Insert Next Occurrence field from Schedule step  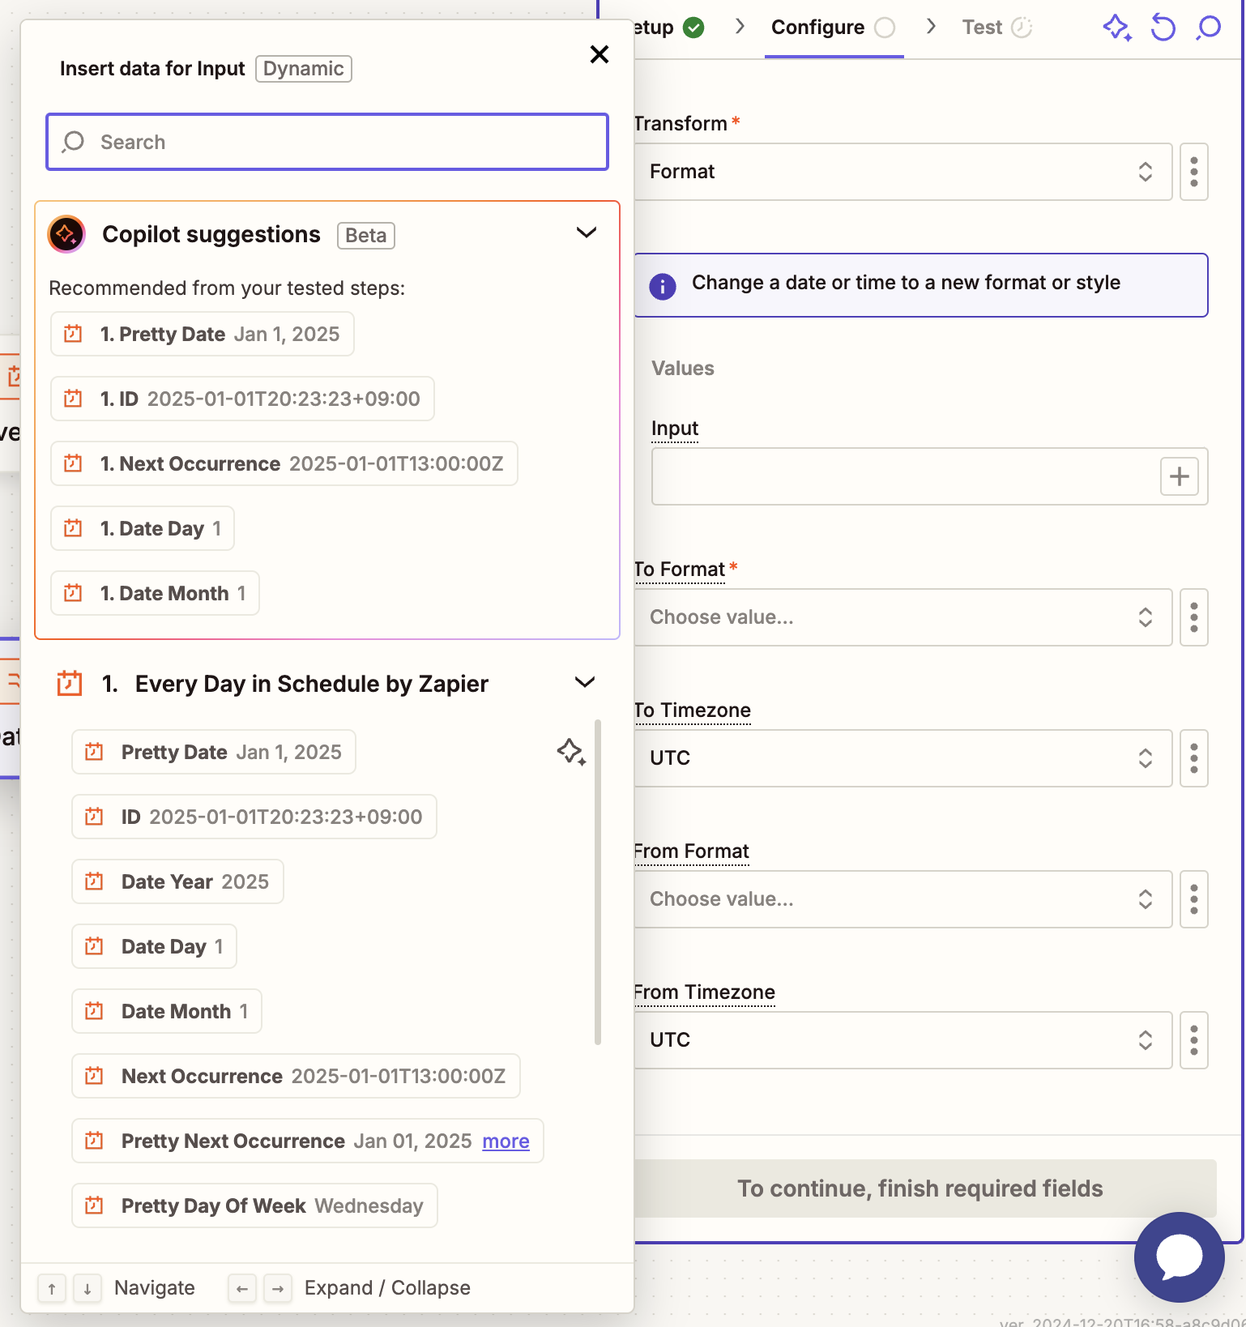point(296,1076)
